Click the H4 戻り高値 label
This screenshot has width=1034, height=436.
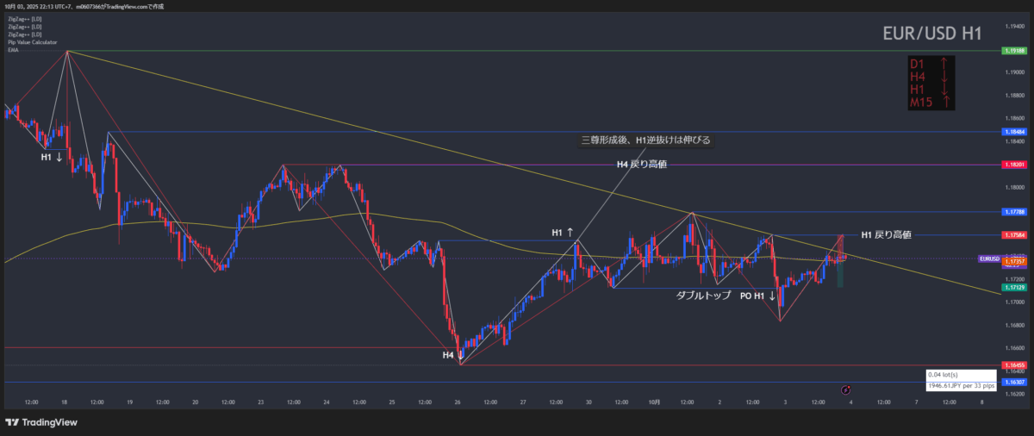tap(641, 165)
